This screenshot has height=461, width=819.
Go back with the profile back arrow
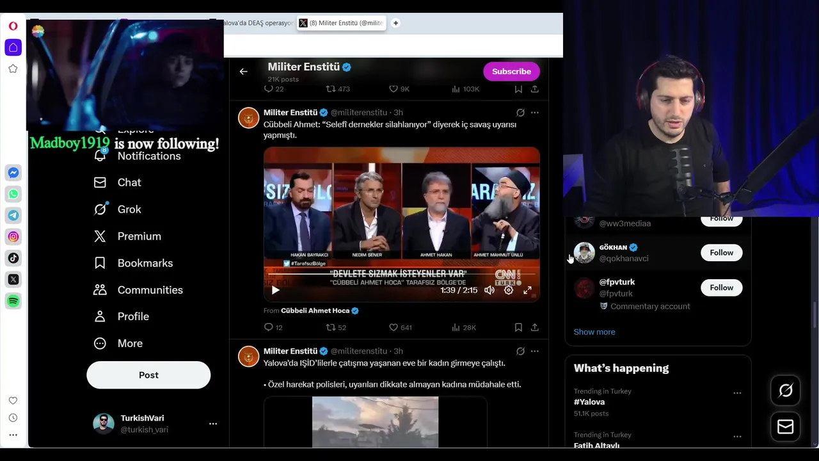click(x=243, y=72)
